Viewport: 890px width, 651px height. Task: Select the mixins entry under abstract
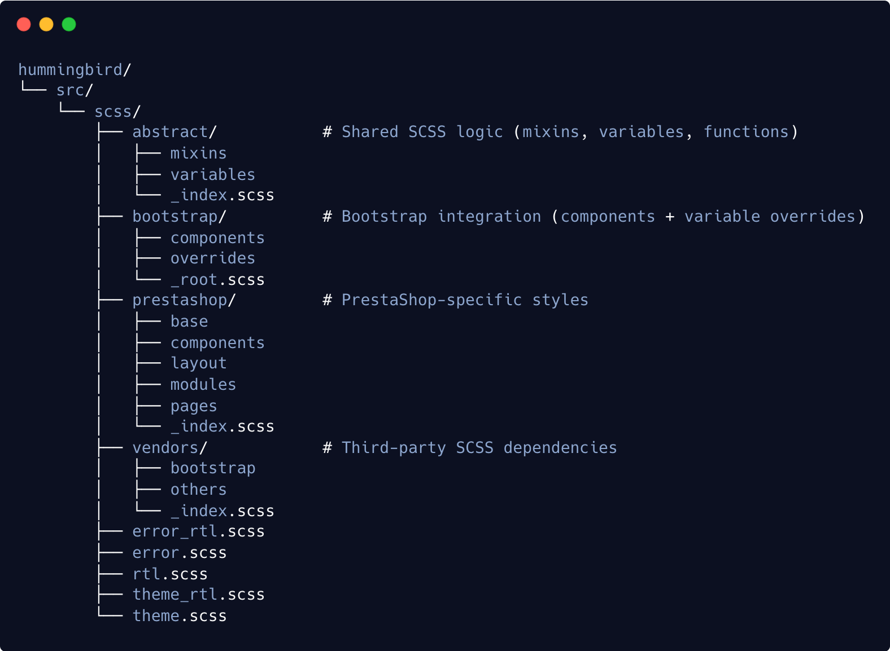point(198,153)
